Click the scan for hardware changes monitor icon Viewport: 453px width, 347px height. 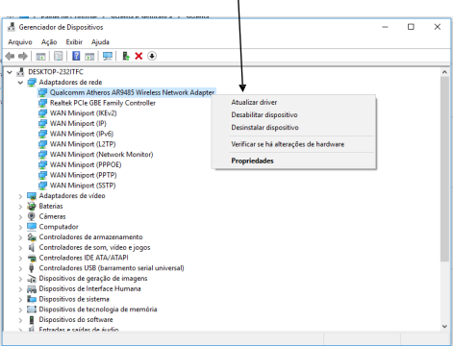tap(108, 57)
